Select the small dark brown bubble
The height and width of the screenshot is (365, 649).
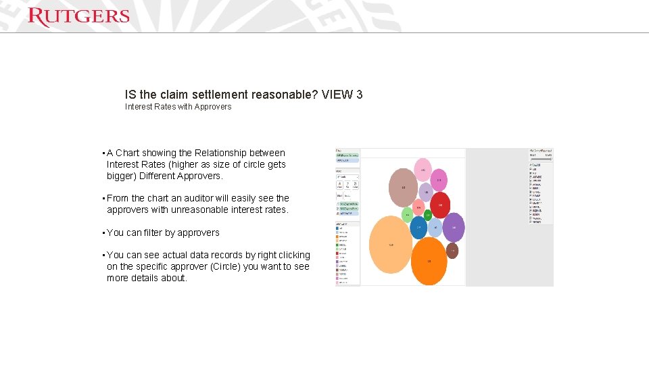click(x=452, y=250)
